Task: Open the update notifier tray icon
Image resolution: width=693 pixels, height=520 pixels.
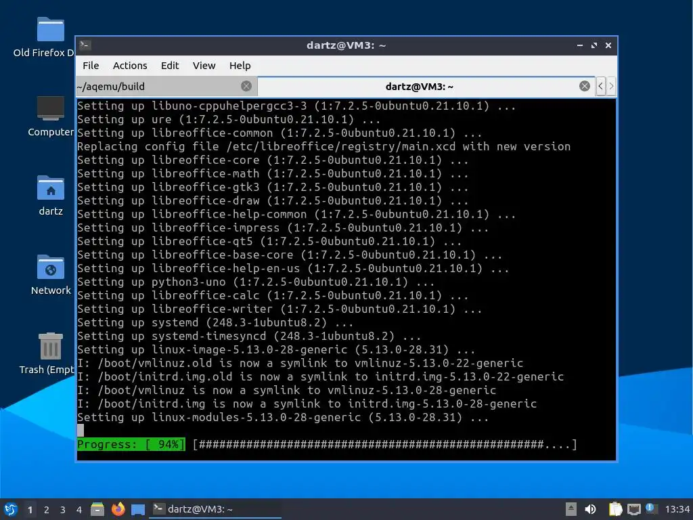Action: (x=651, y=508)
